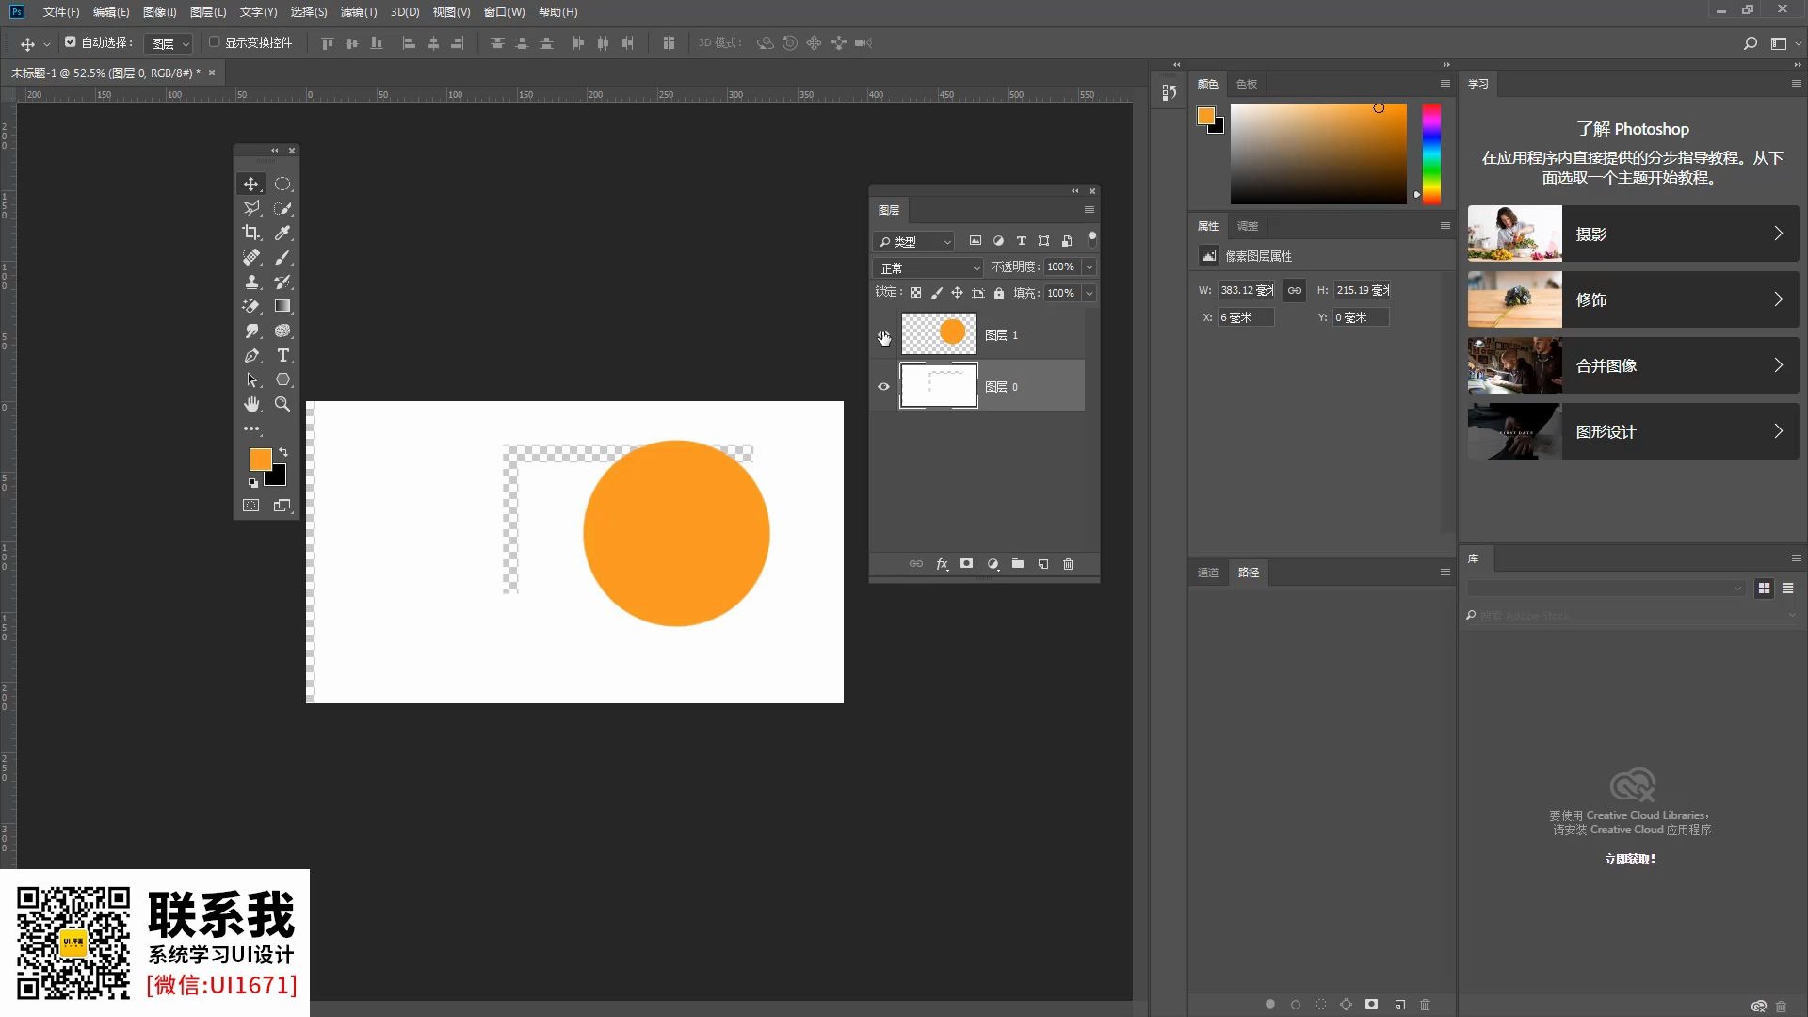Select the Horizontal Type tool
Viewport: 1808px width, 1017px height.
click(x=282, y=355)
